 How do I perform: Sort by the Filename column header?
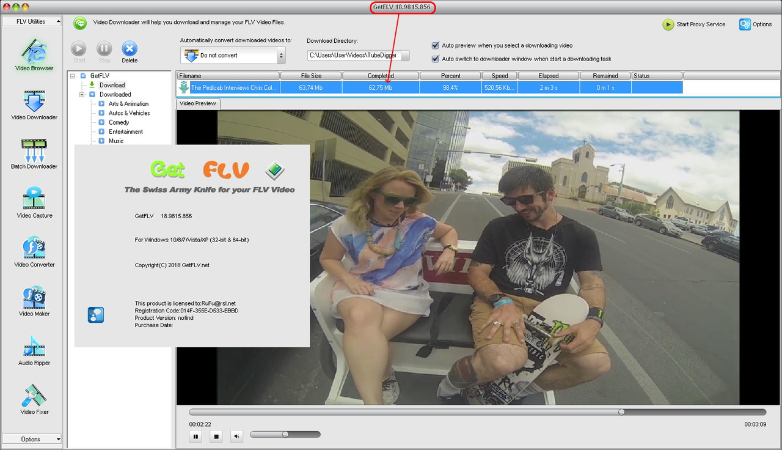point(228,76)
